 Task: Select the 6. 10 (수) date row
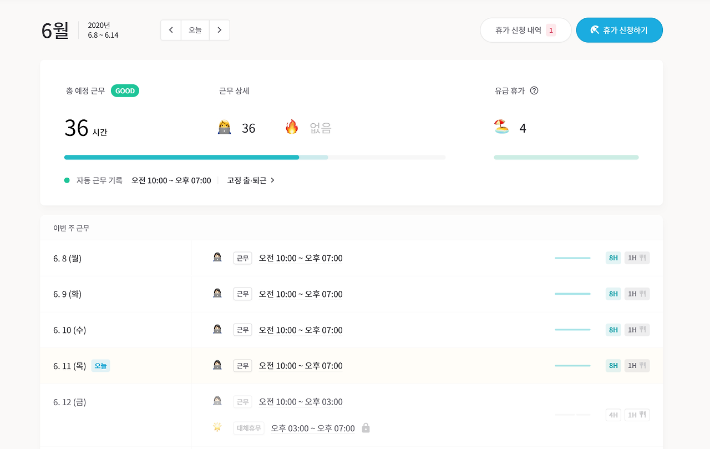[352, 330]
